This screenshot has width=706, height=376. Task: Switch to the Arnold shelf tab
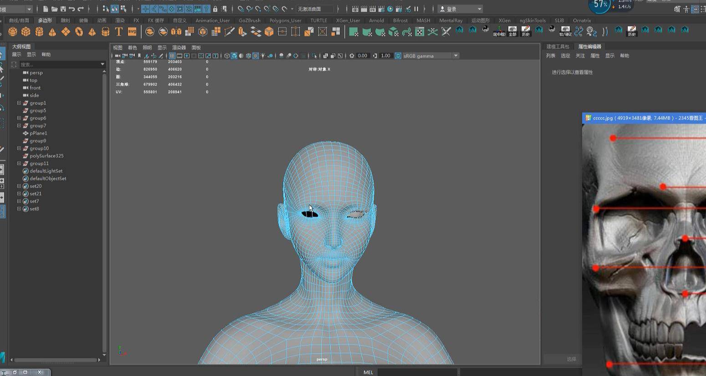(x=376, y=20)
